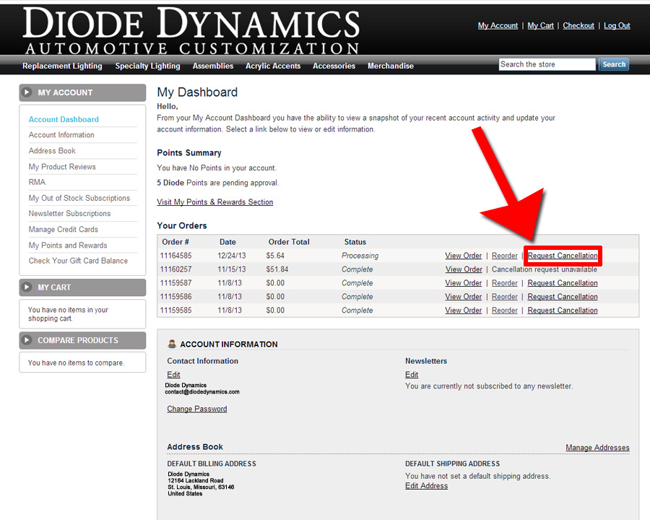The image size is (650, 520).
Task: Click the MY CART panel arrow icon
Action: point(27,287)
